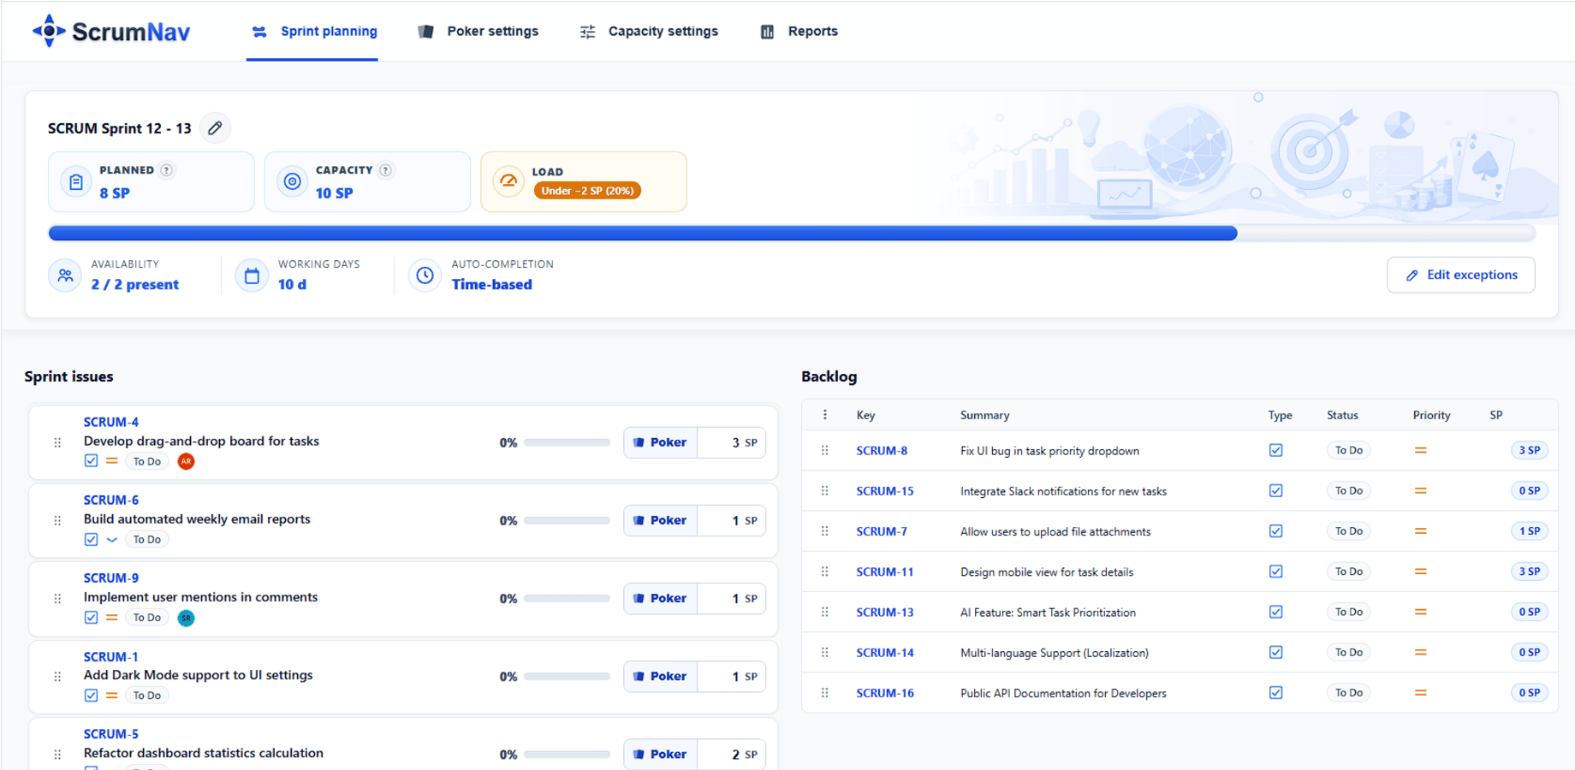Image resolution: width=1575 pixels, height=770 pixels.
Task: Click the task type checkbox on SCRUM-9
Action: 92,618
